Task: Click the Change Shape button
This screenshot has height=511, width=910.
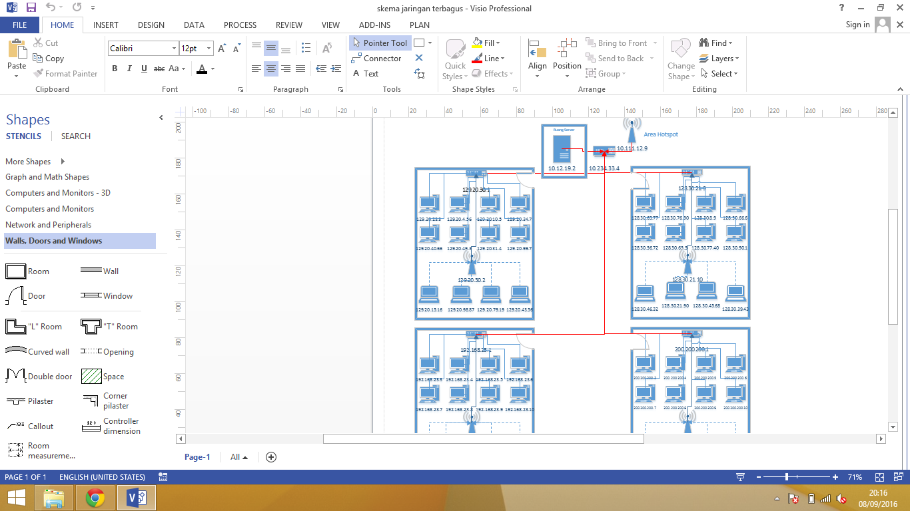Action: point(681,59)
